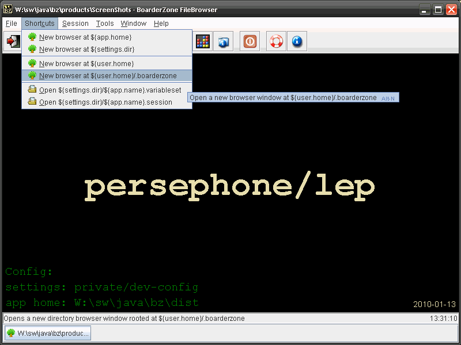Viewport: 461px width, 345px height.
Task: Click the Config: heading text
Action: point(29,271)
